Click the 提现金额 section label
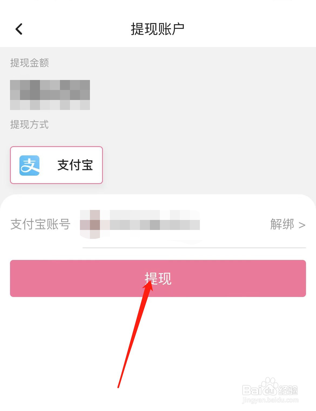This screenshot has height=411, width=316. click(x=29, y=63)
